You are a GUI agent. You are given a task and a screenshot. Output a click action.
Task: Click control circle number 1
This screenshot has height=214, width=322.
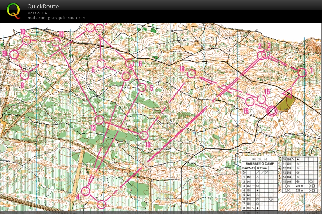click(x=302, y=72)
